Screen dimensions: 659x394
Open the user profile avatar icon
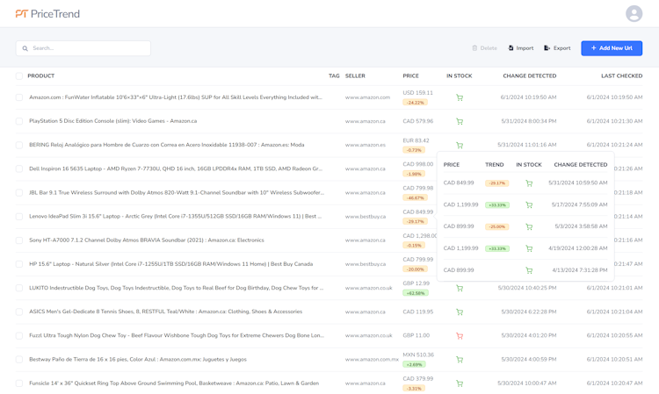pyautogui.click(x=634, y=13)
